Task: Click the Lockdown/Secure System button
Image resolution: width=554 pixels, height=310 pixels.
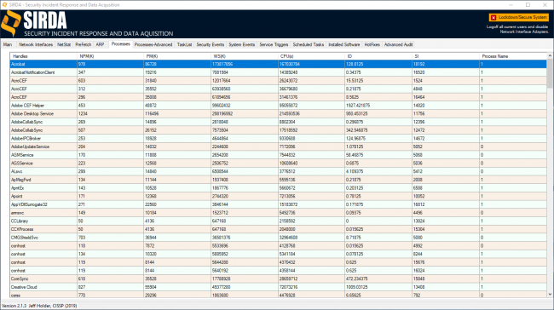Action: pos(519,17)
